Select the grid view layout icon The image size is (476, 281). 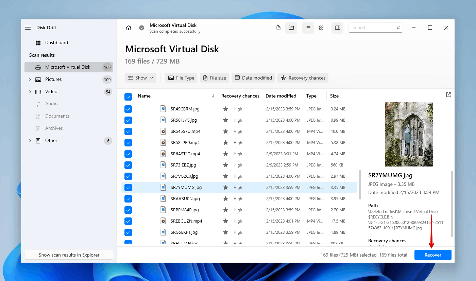click(x=321, y=28)
